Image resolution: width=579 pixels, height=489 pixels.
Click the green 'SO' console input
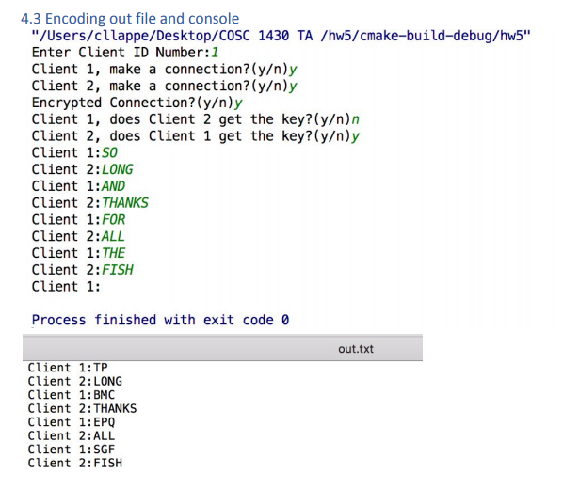pos(109,152)
